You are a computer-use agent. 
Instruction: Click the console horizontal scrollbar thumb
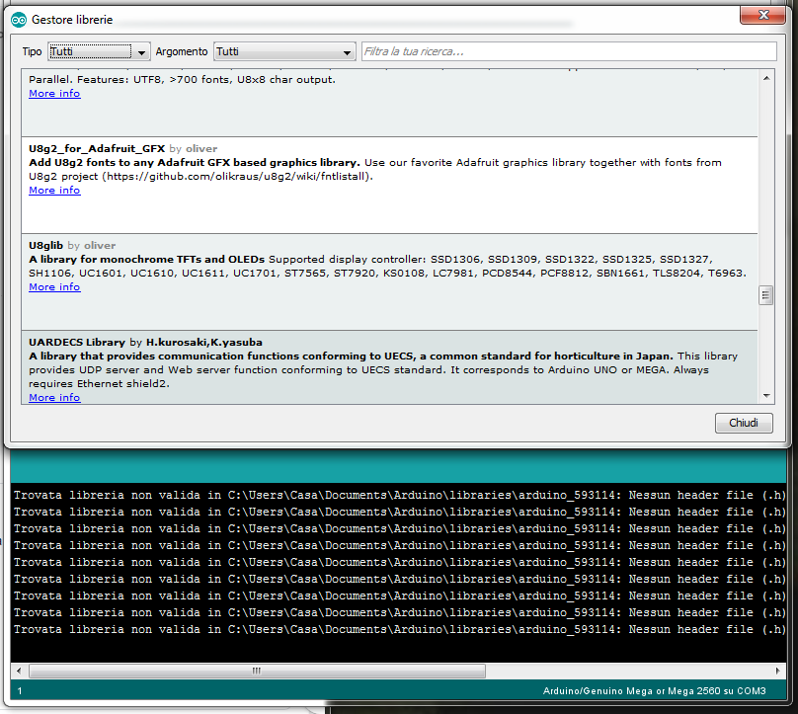click(x=257, y=671)
